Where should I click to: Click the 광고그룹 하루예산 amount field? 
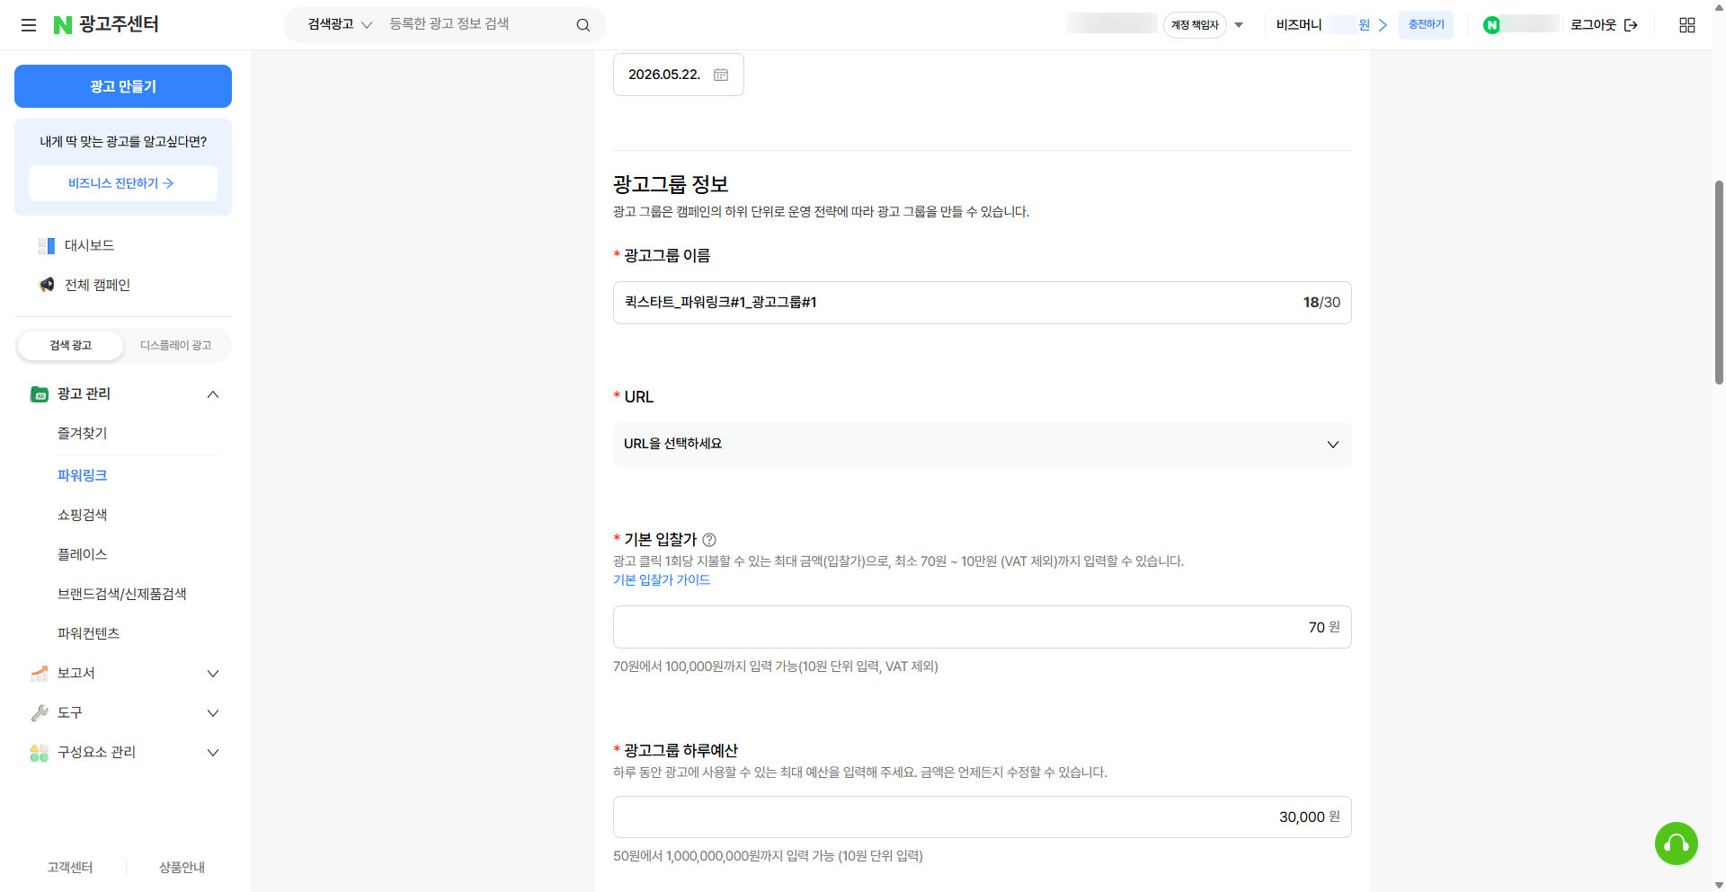coord(982,817)
